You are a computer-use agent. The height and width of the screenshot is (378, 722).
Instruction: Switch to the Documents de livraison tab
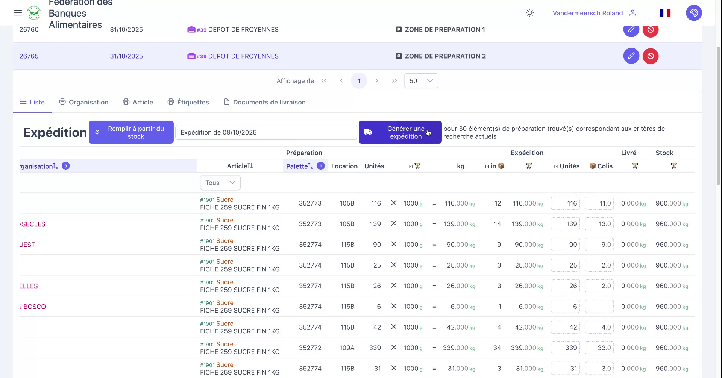265,102
